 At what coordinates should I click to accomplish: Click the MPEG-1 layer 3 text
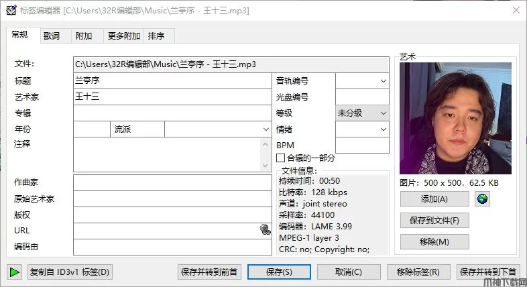(309, 238)
